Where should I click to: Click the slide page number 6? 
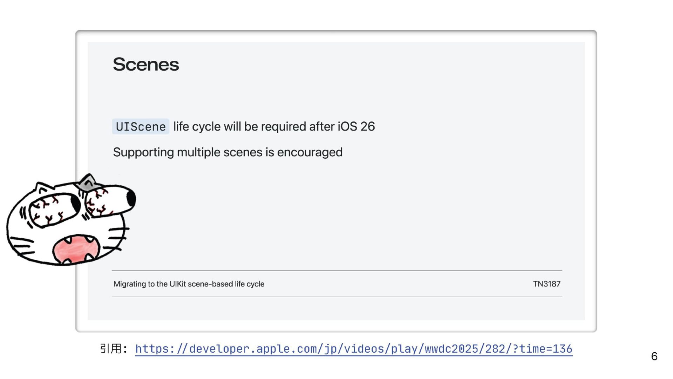point(654,357)
